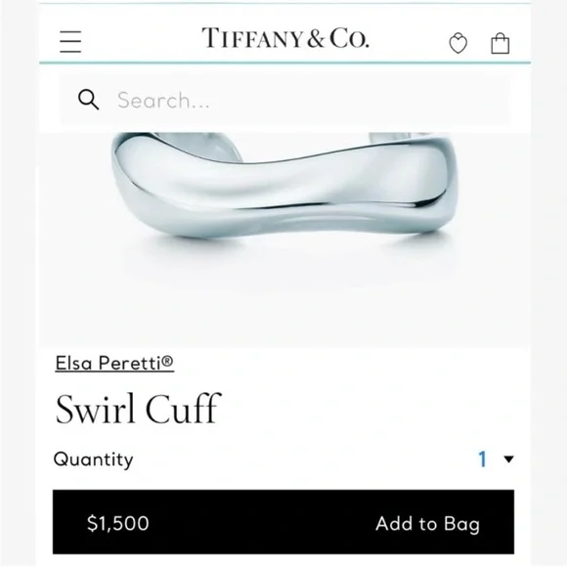This screenshot has width=567, height=567.
Task: Click the Quantity label
Action: pos(93,459)
